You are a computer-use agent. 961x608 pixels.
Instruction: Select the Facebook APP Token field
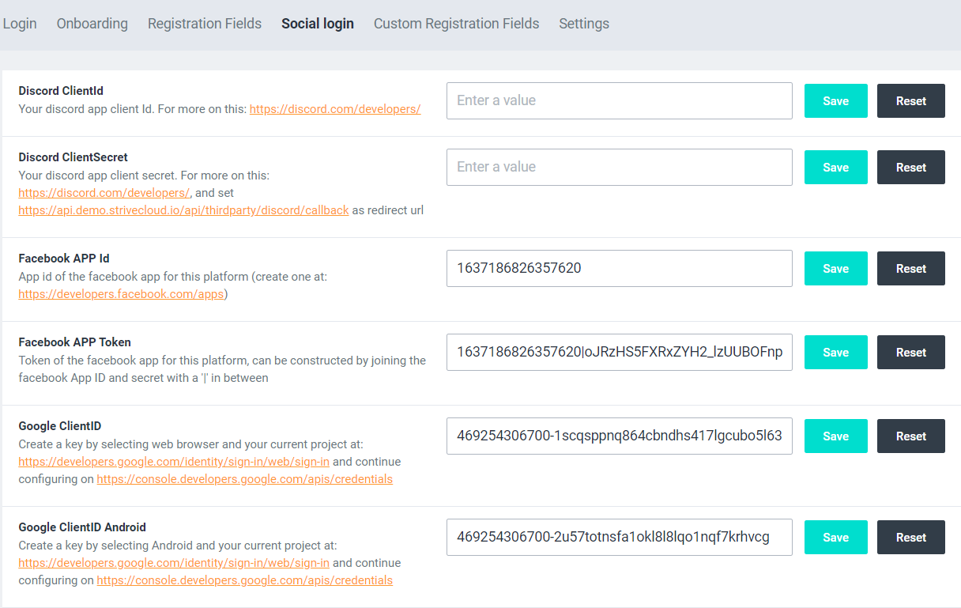[619, 353]
